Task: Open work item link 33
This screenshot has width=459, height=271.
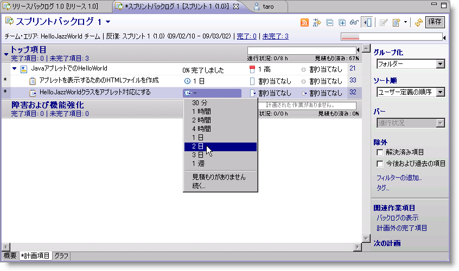Action: tap(353, 80)
